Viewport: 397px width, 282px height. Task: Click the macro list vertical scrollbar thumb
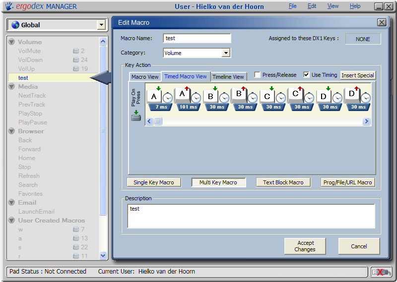[x=103, y=130]
